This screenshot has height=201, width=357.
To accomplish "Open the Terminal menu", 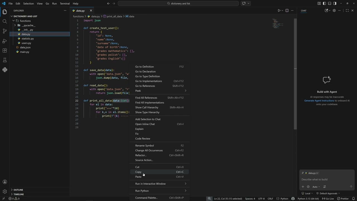I will [65, 3].
